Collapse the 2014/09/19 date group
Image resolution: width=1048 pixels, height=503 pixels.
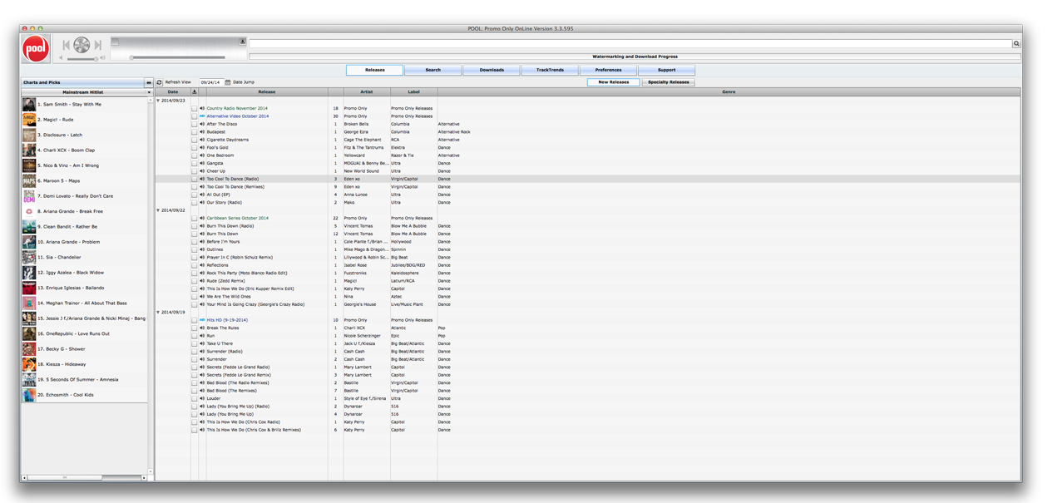click(x=158, y=312)
